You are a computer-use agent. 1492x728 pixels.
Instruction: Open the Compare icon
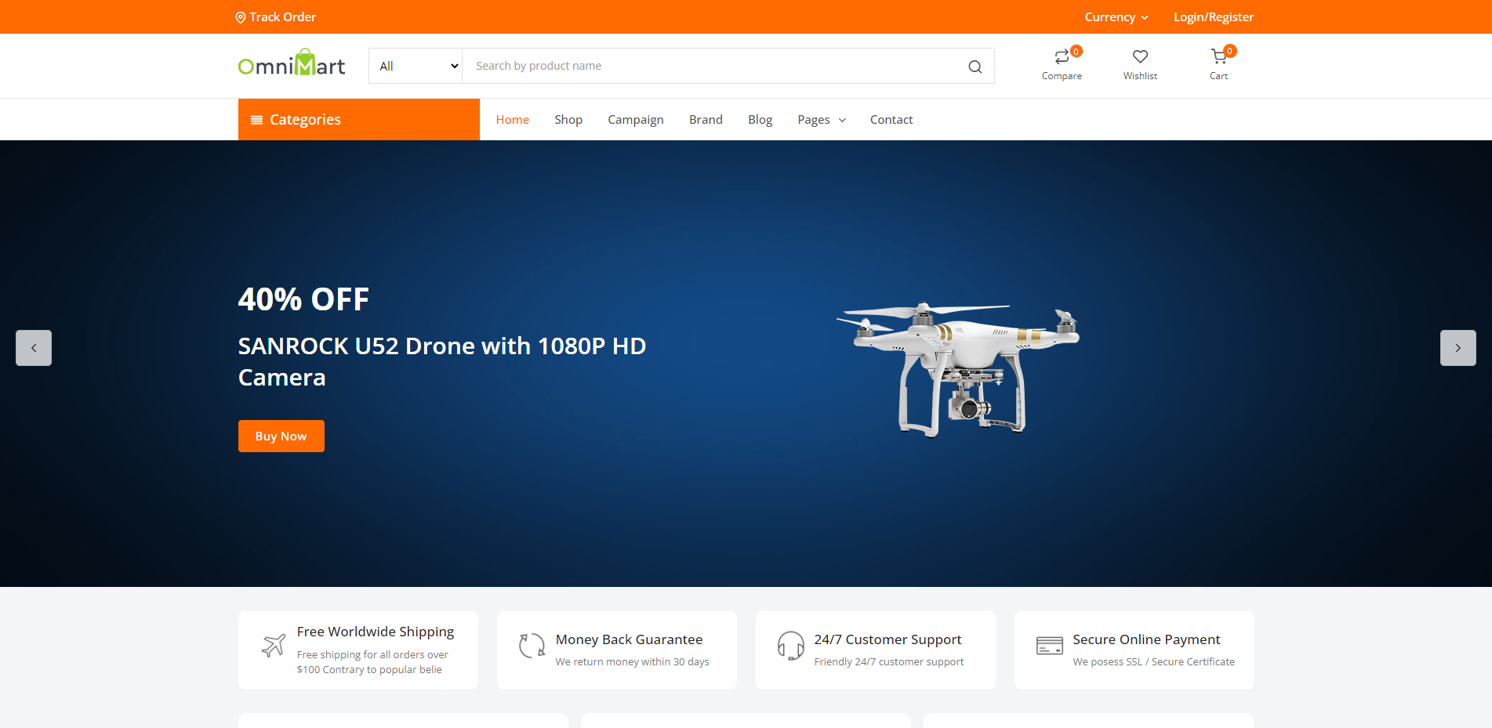[1062, 57]
